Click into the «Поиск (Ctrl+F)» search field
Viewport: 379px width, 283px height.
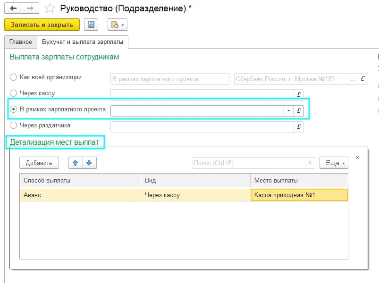click(x=248, y=163)
